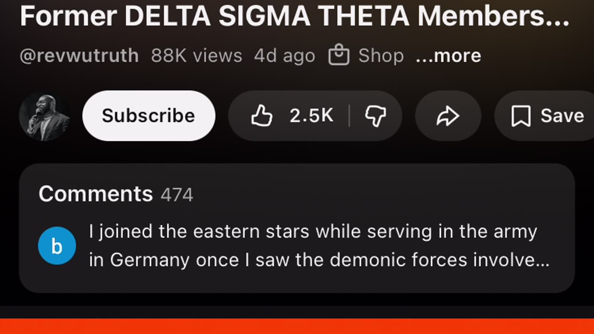Click the 88K views text
The width and height of the screenshot is (594, 334).
coord(196,56)
